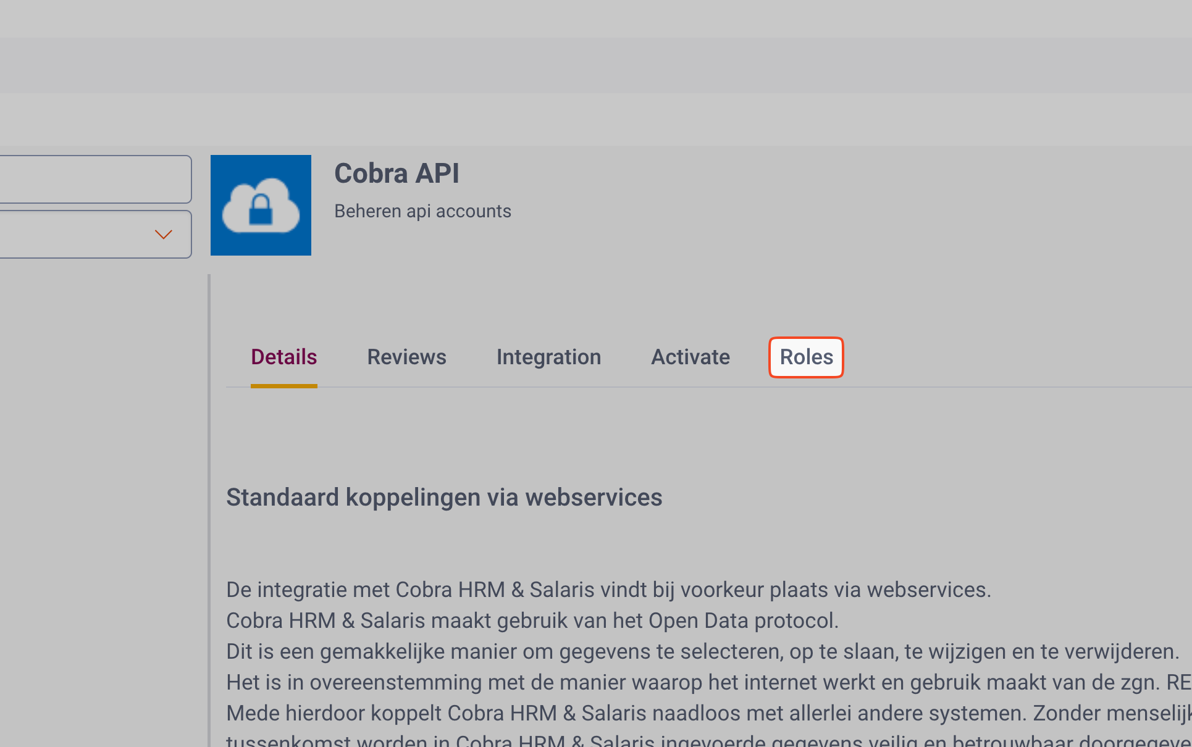The width and height of the screenshot is (1192, 747).
Task: Click the sentence mentioning Open Data protocol
Action: pos(532,621)
